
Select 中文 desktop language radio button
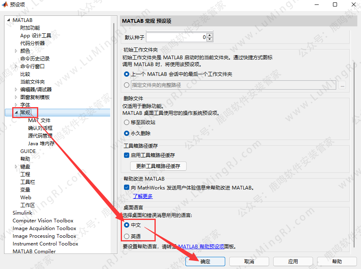(127, 225)
